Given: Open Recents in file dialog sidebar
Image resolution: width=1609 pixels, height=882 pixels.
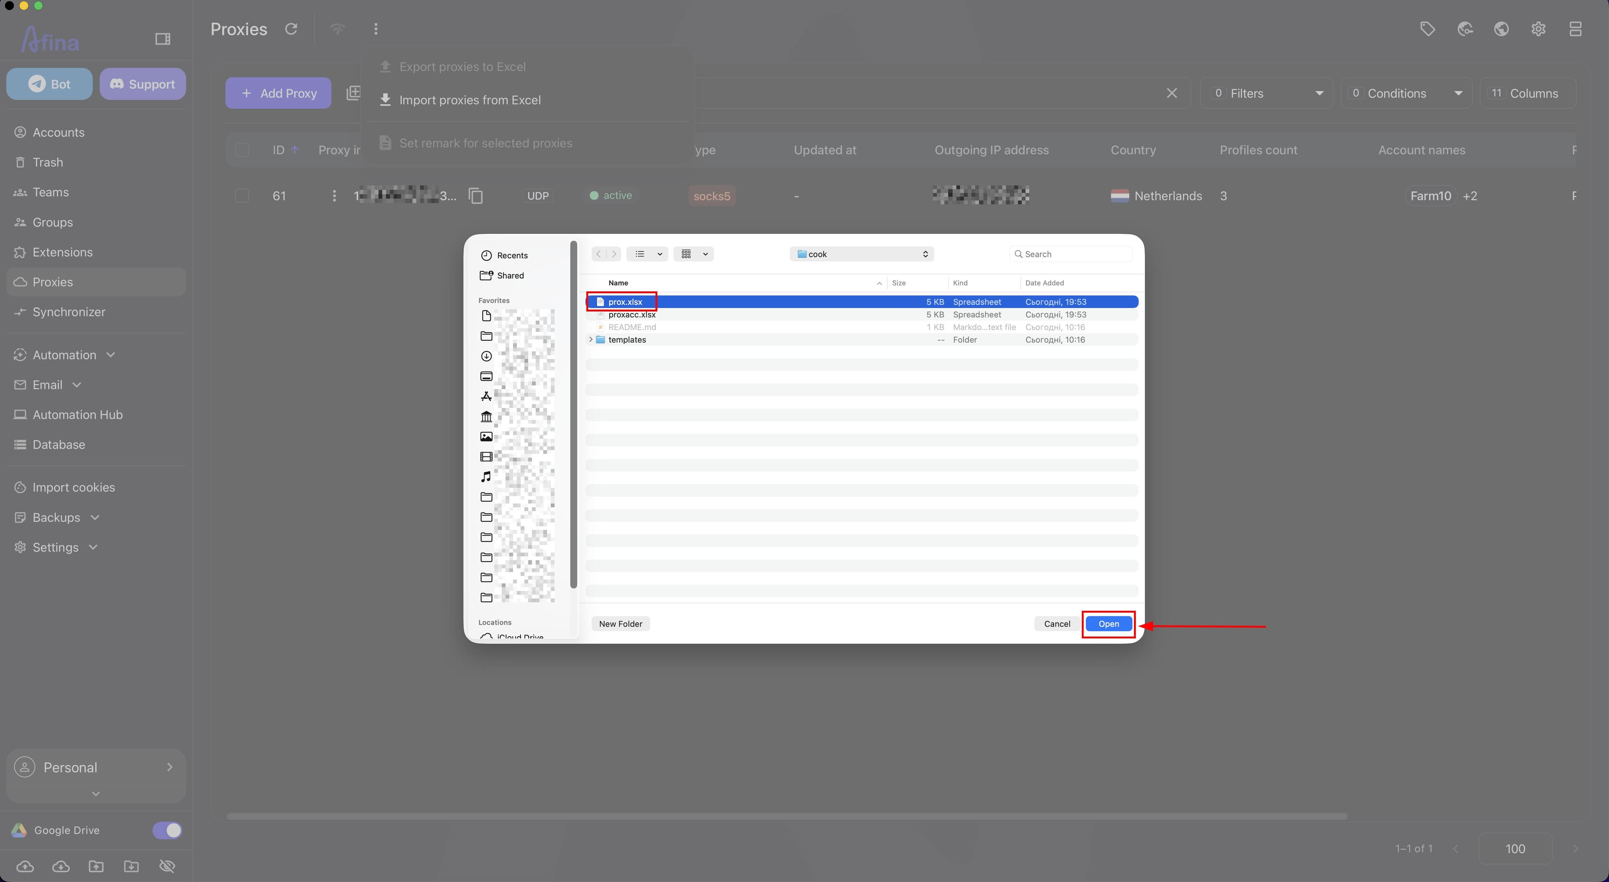Looking at the screenshot, I should [504, 255].
